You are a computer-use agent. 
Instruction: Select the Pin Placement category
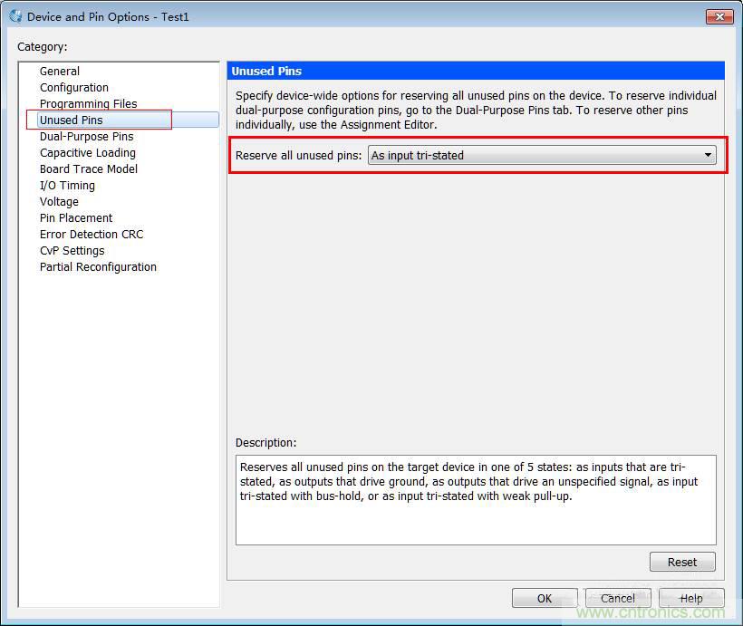pos(76,218)
